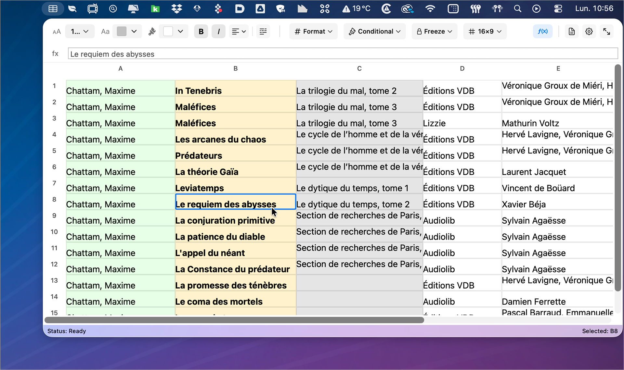This screenshot has height=370, width=624.
Task: Open Dropbox in the menu bar
Action: 176,9
